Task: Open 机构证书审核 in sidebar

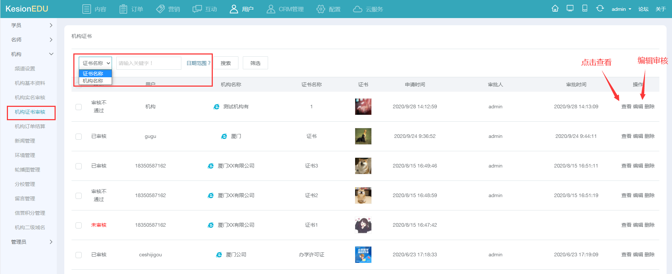Action: coord(30,112)
